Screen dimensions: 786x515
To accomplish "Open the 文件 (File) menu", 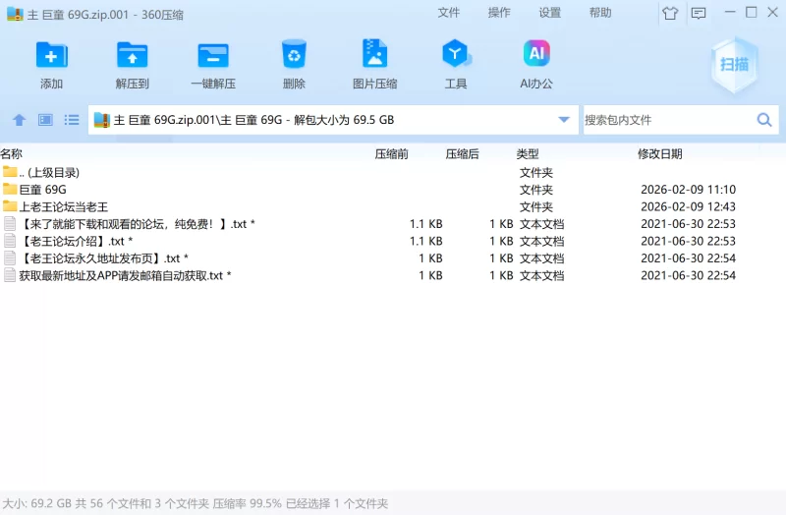I will click(449, 13).
